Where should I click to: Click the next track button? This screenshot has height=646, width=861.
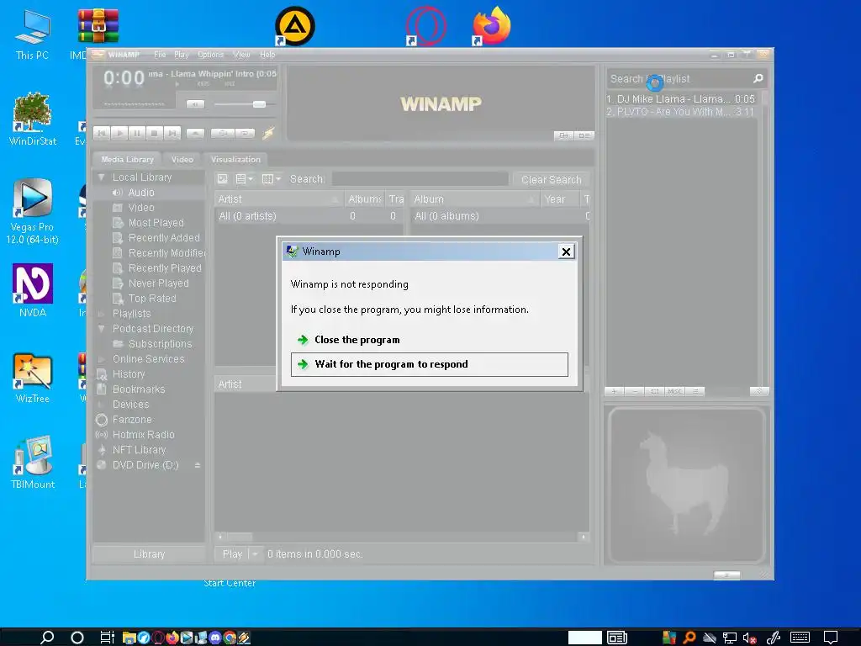172,133
